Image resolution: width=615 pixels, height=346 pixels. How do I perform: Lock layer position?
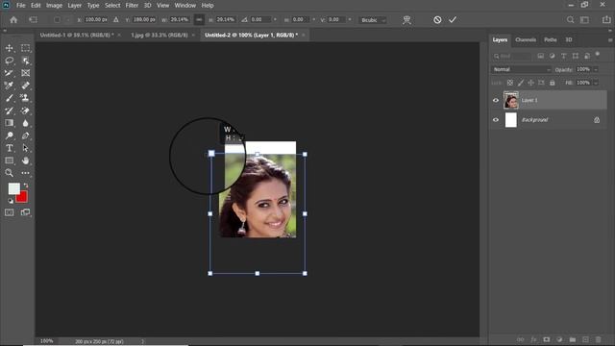(530, 83)
